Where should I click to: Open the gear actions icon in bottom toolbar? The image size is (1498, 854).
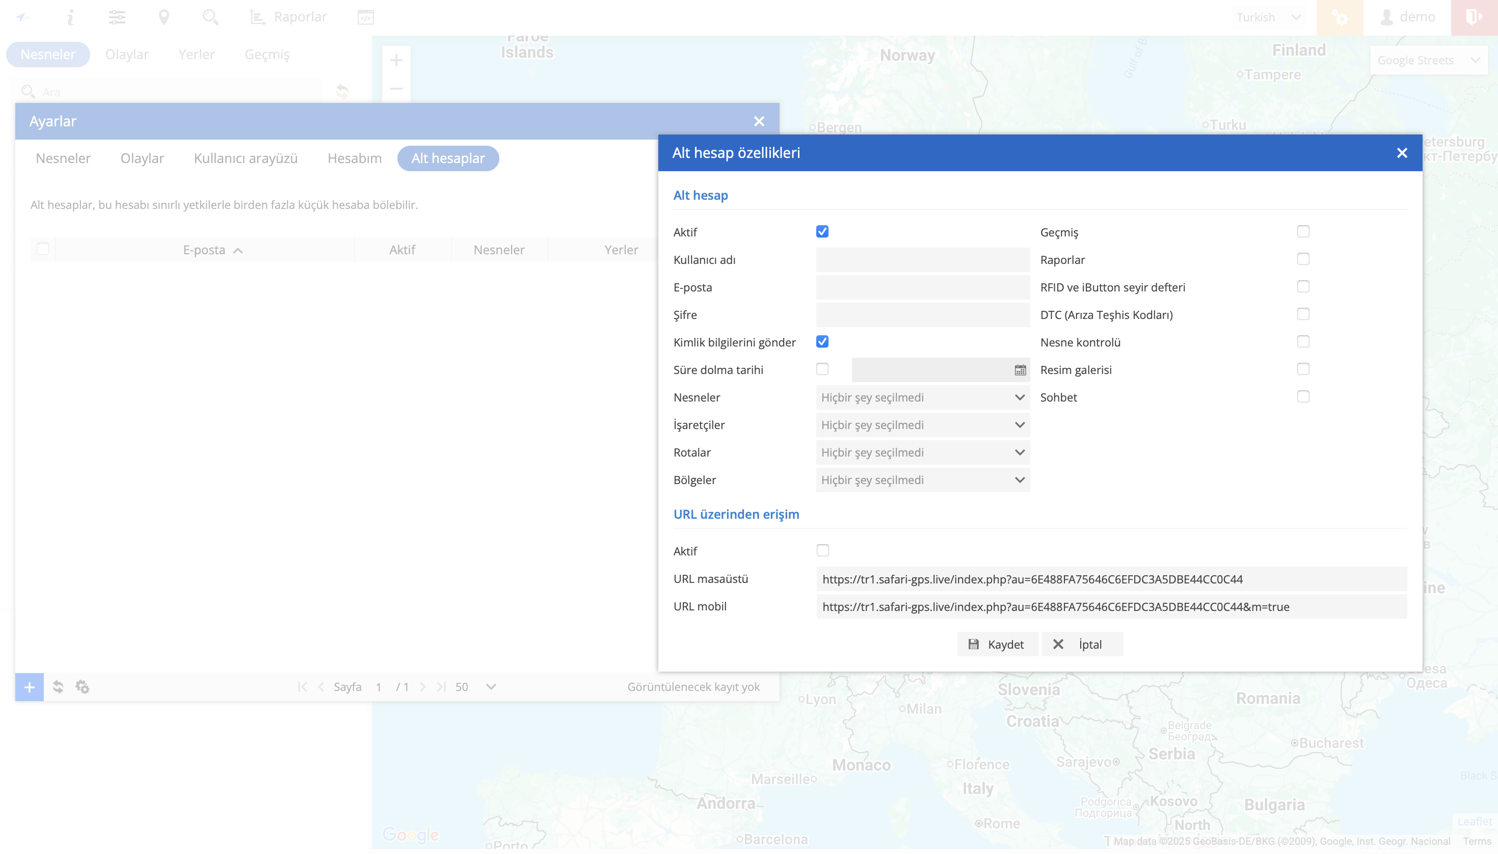coord(82,687)
